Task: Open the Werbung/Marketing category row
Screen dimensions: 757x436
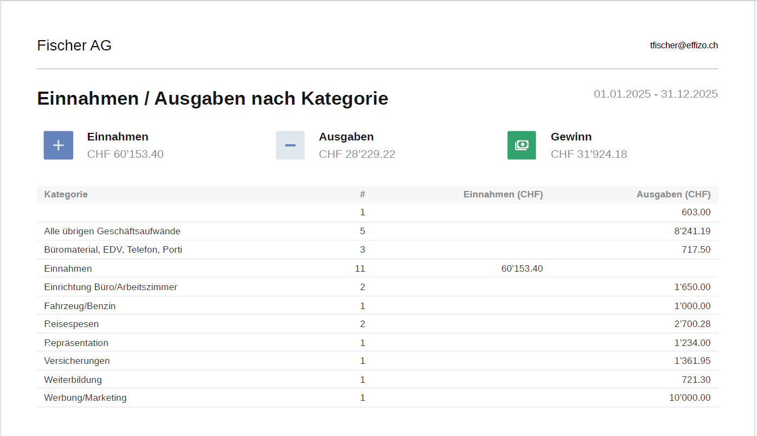Action: pyautogui.click(x=85, y=397)
